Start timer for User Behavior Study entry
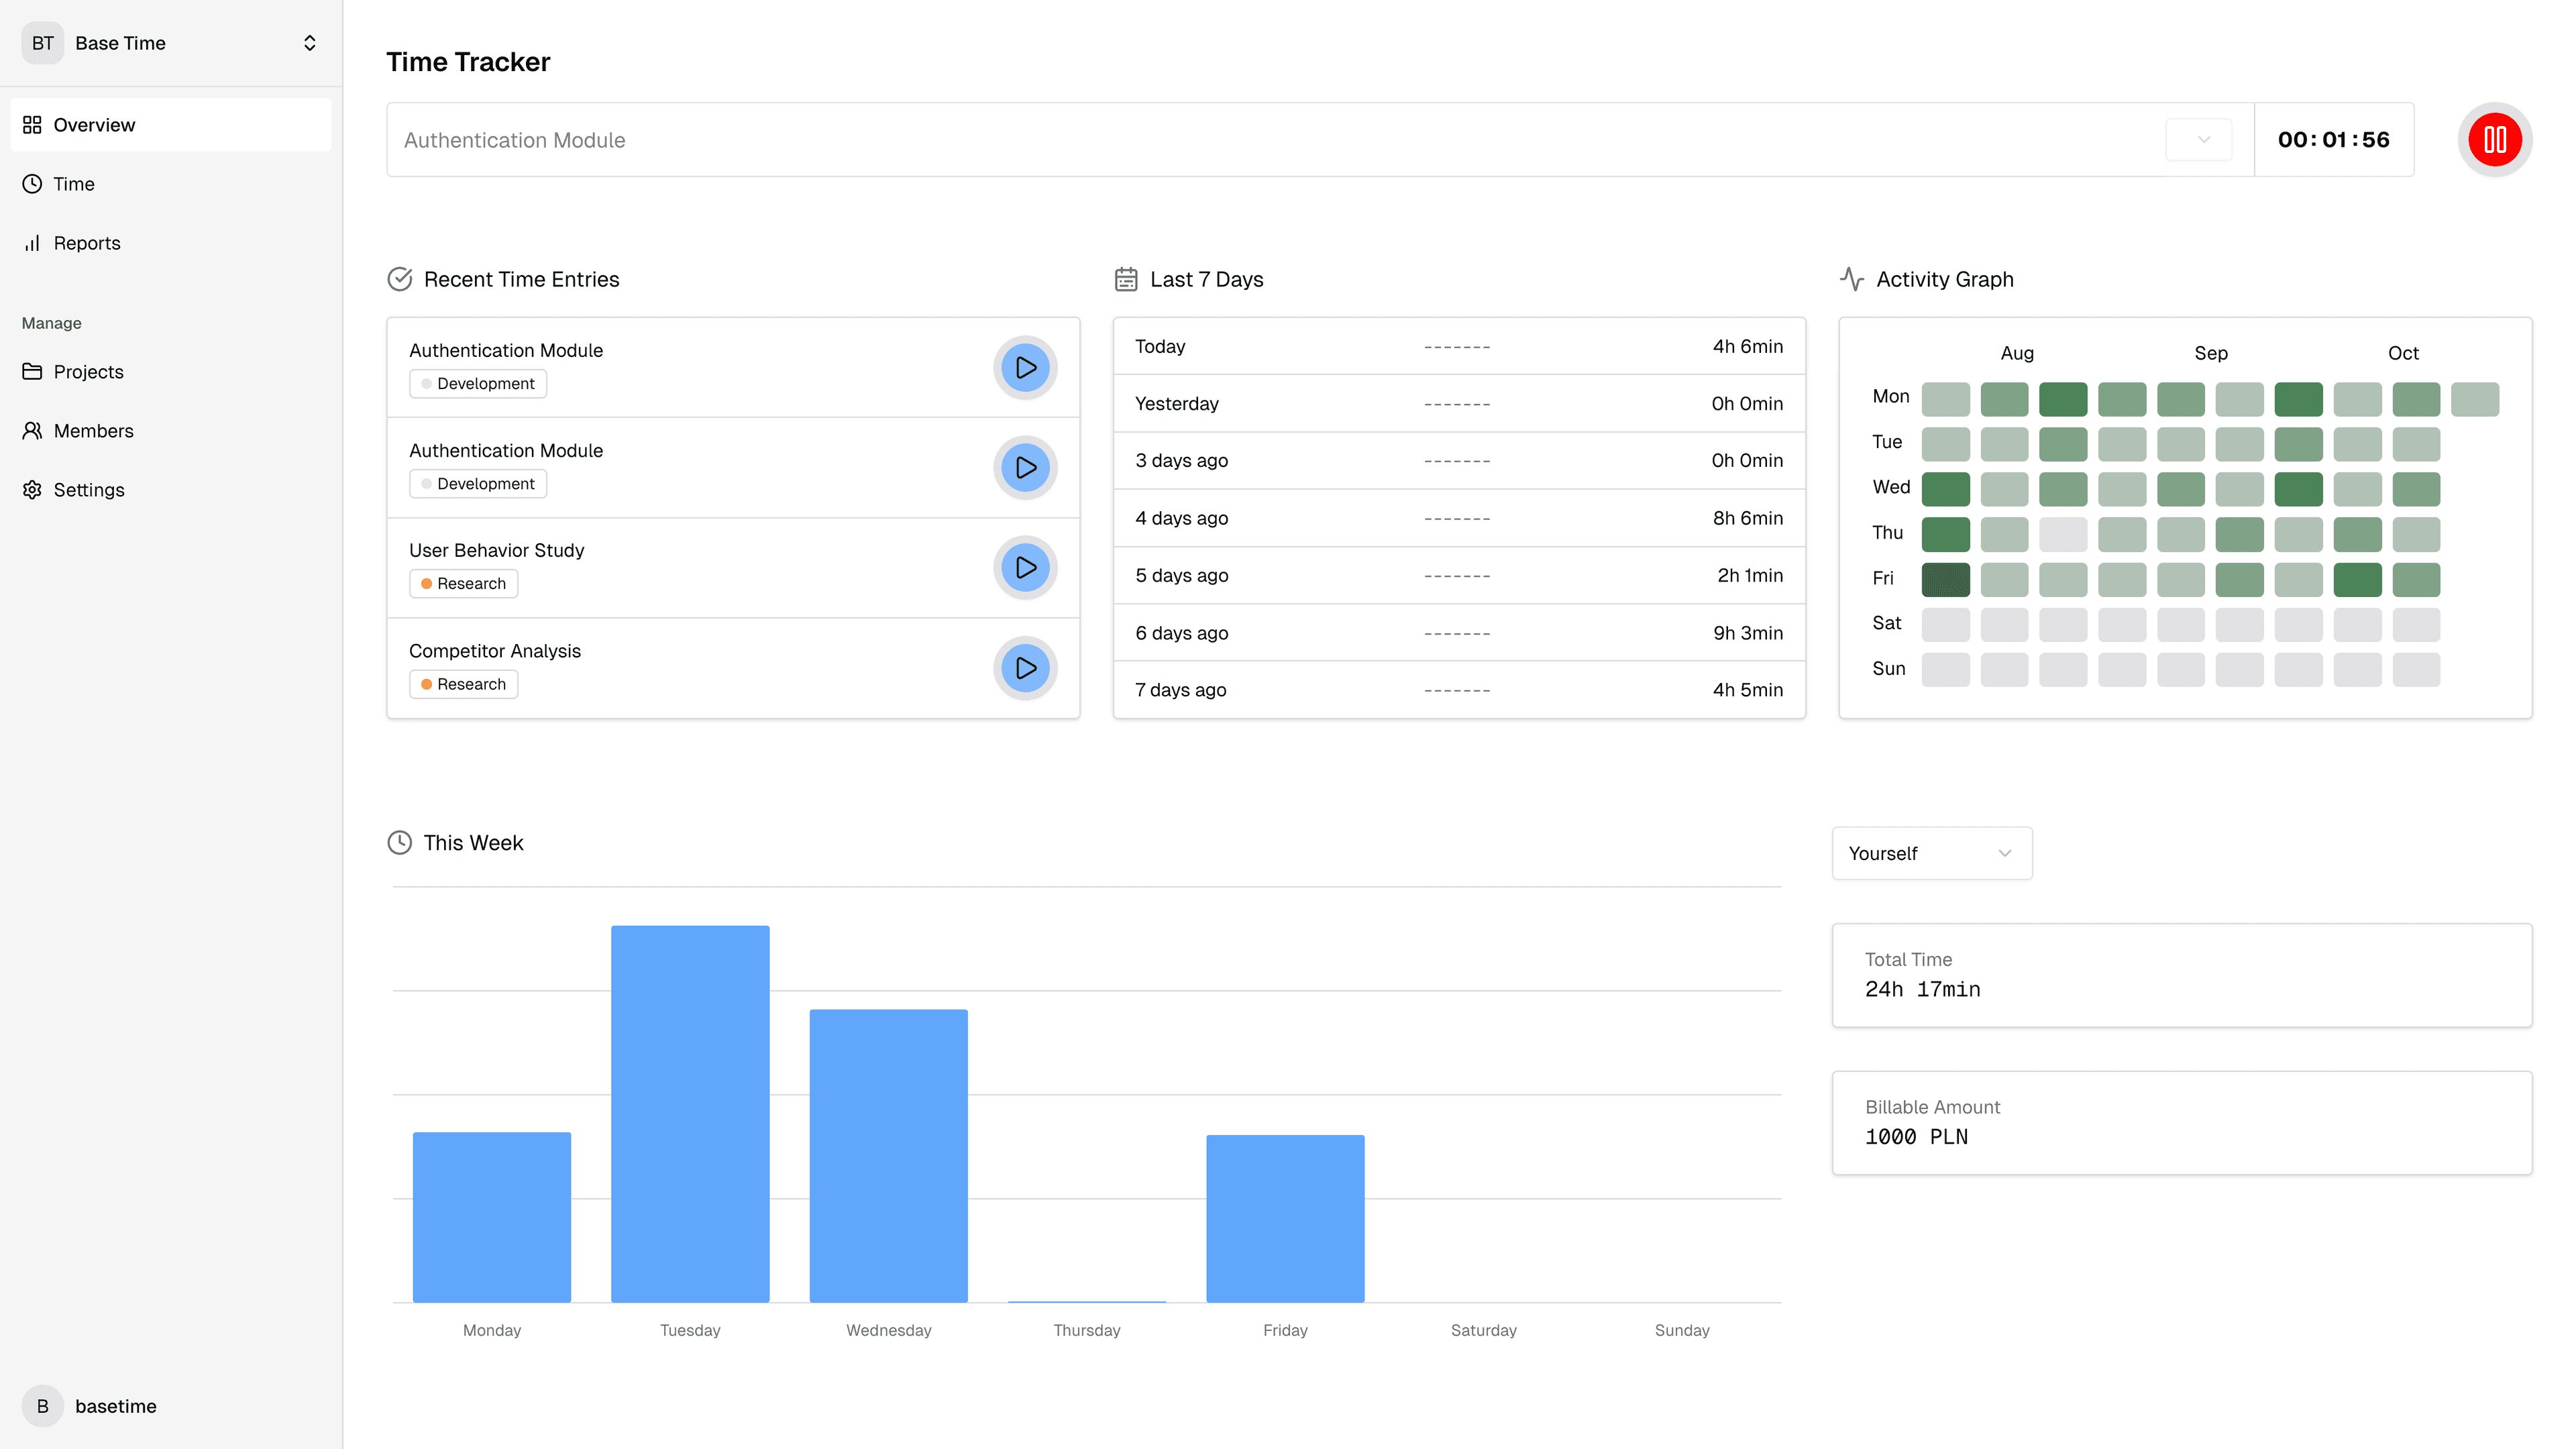The height and width of the screenshot is (1449, 2576). click(1025, 568)
